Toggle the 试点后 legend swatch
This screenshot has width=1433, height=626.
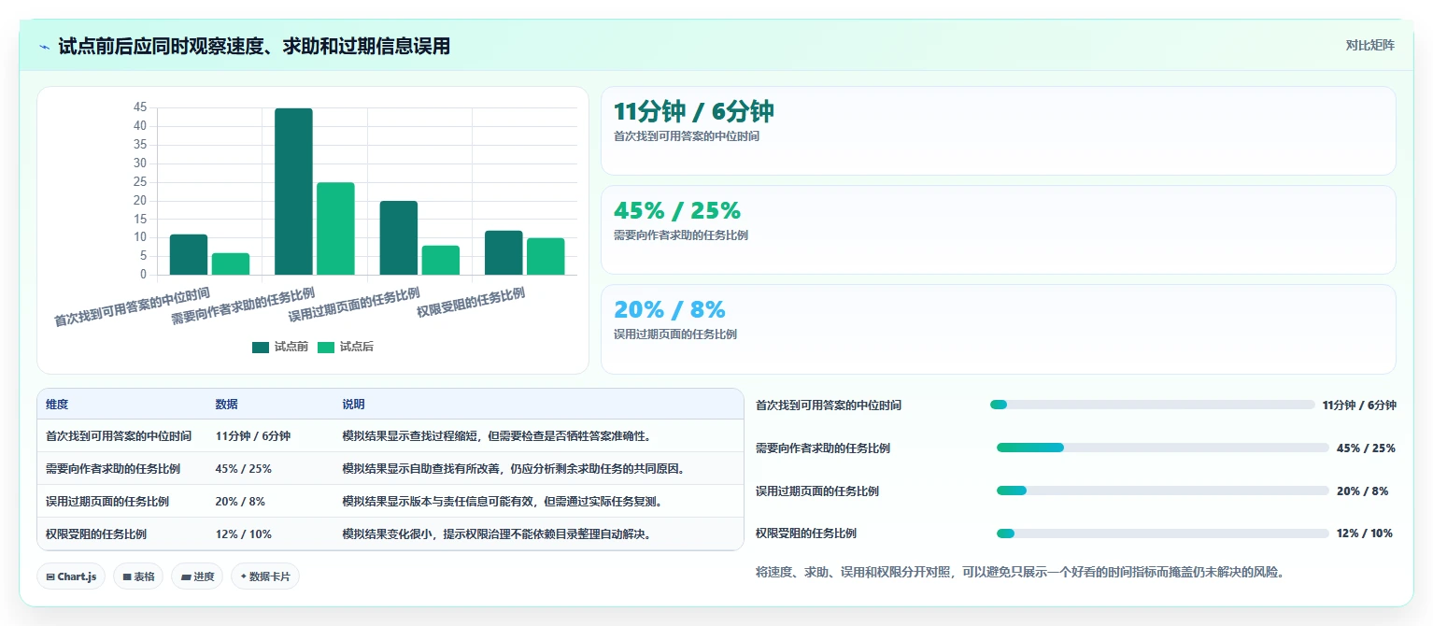point(326,348)
